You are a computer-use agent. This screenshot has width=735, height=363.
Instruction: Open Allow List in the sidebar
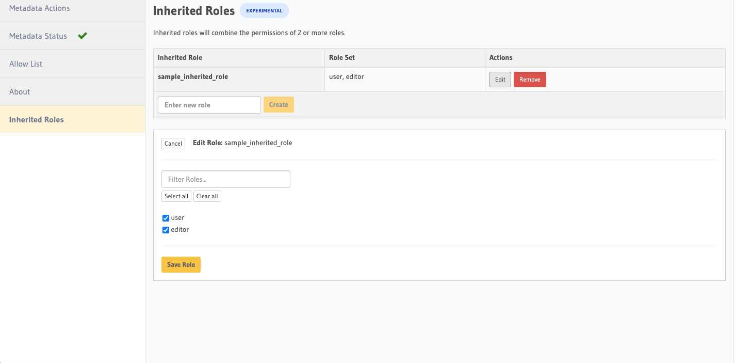coord(26,64)
